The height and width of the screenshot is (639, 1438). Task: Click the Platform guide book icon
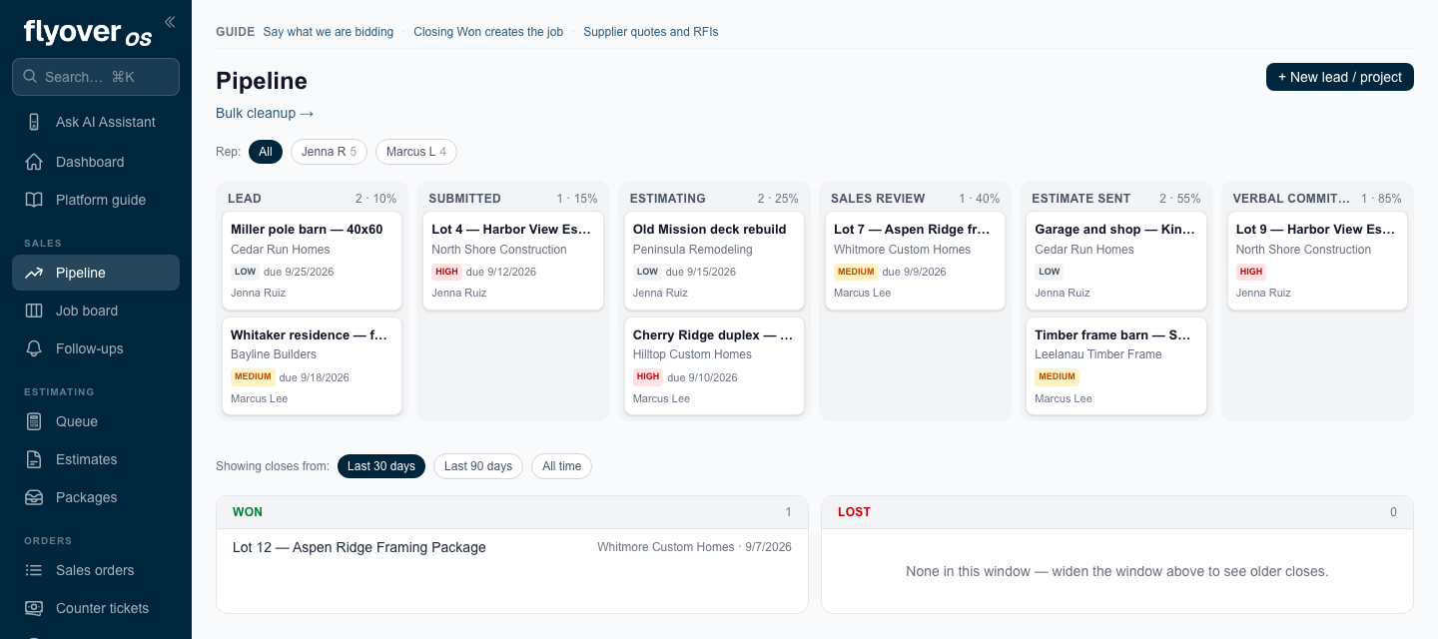[x=34, y=200]
